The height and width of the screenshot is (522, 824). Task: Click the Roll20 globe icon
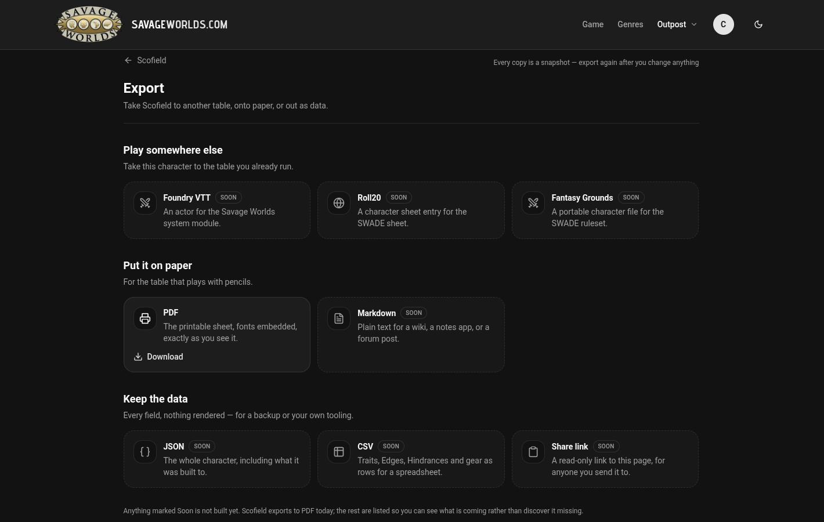tap(339, 203)
